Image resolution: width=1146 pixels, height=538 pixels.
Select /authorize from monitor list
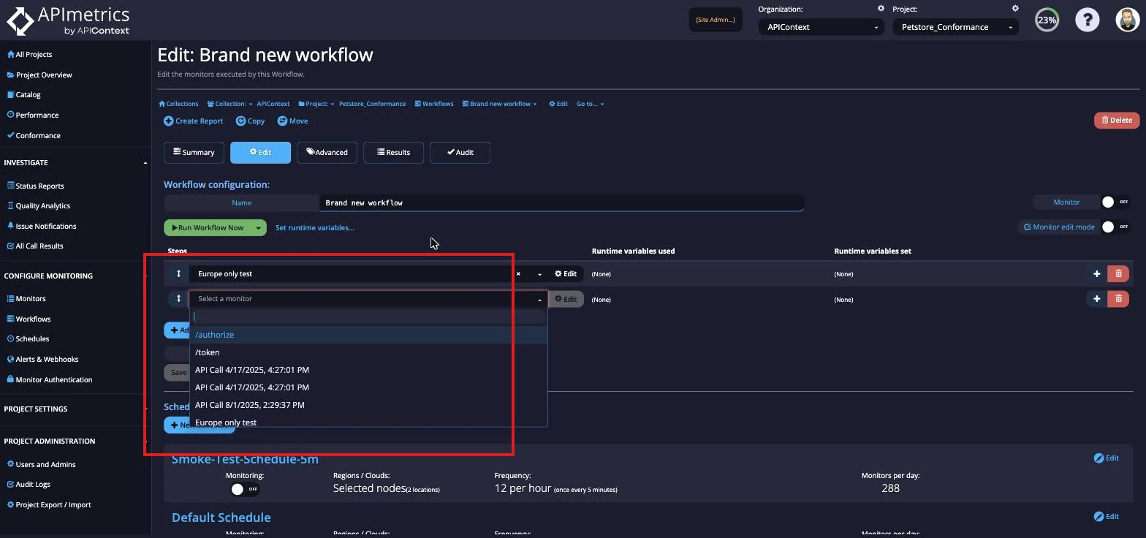368,335
